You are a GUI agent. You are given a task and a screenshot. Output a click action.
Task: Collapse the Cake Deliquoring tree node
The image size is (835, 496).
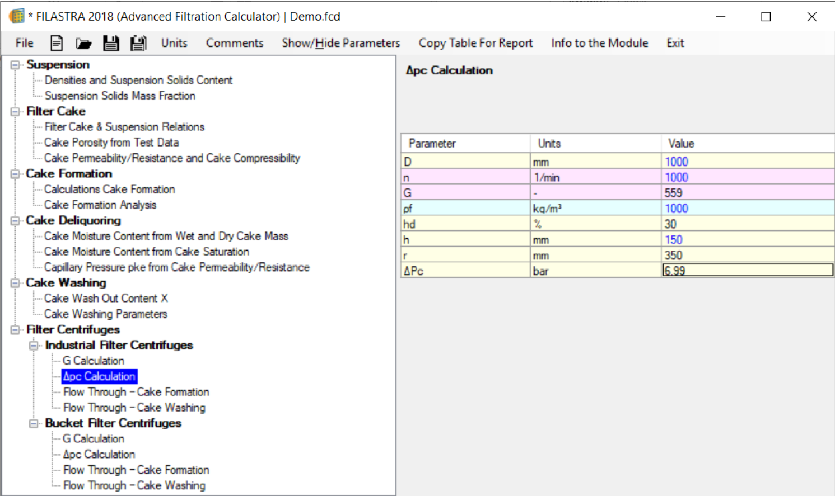click(15, 221)
